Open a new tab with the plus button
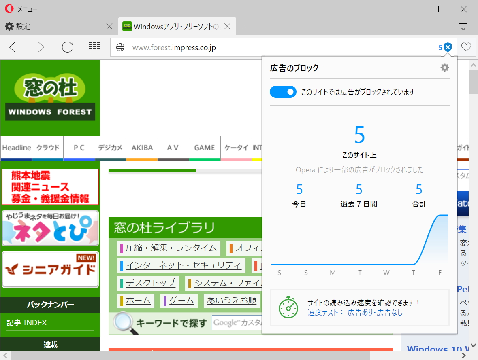 click(245, 26)
